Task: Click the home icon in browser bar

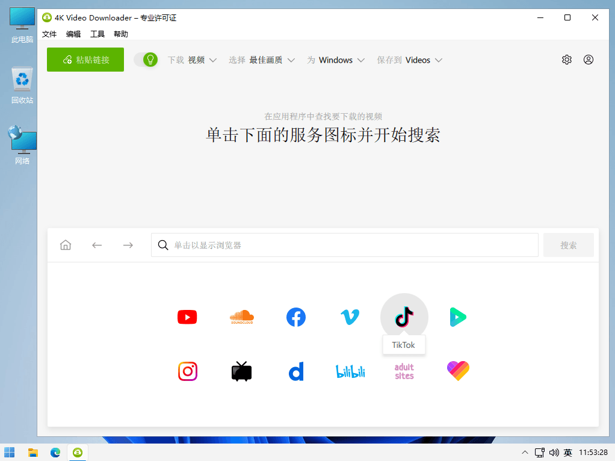Action: pos(66,245)
